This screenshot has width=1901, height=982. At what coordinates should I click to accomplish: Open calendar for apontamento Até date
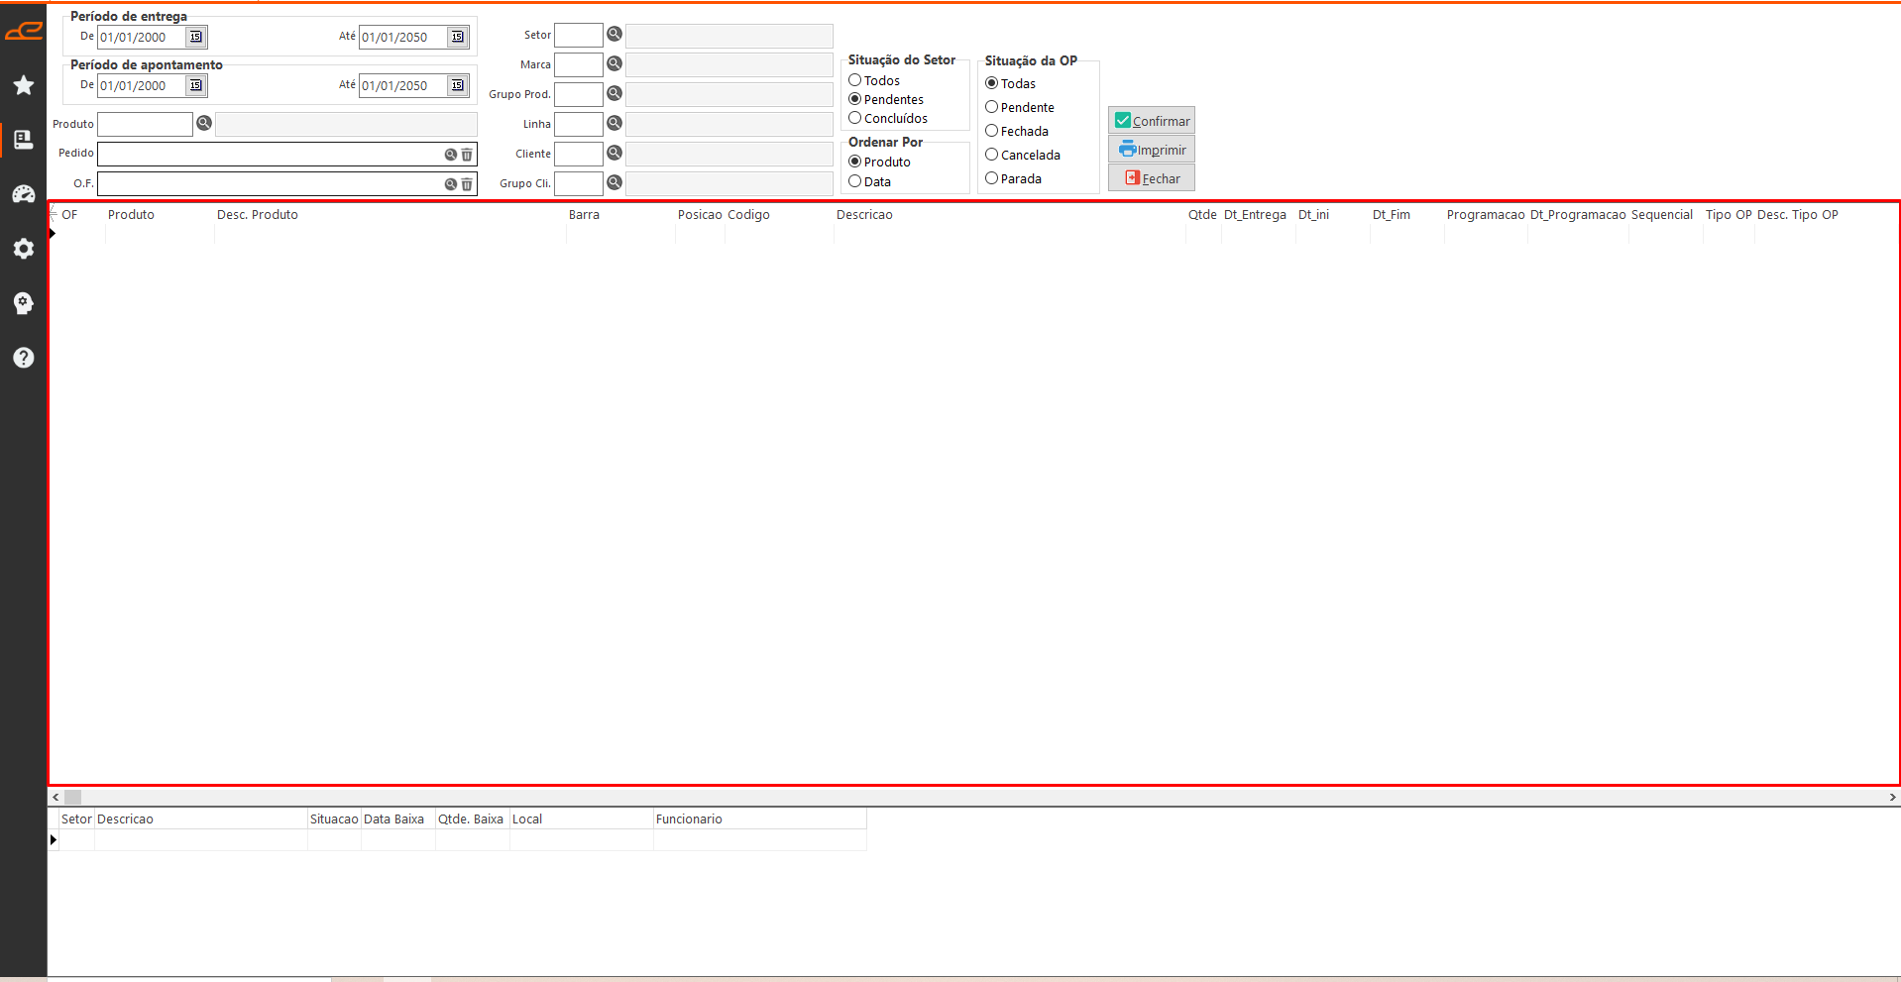(x=457, y=85)
